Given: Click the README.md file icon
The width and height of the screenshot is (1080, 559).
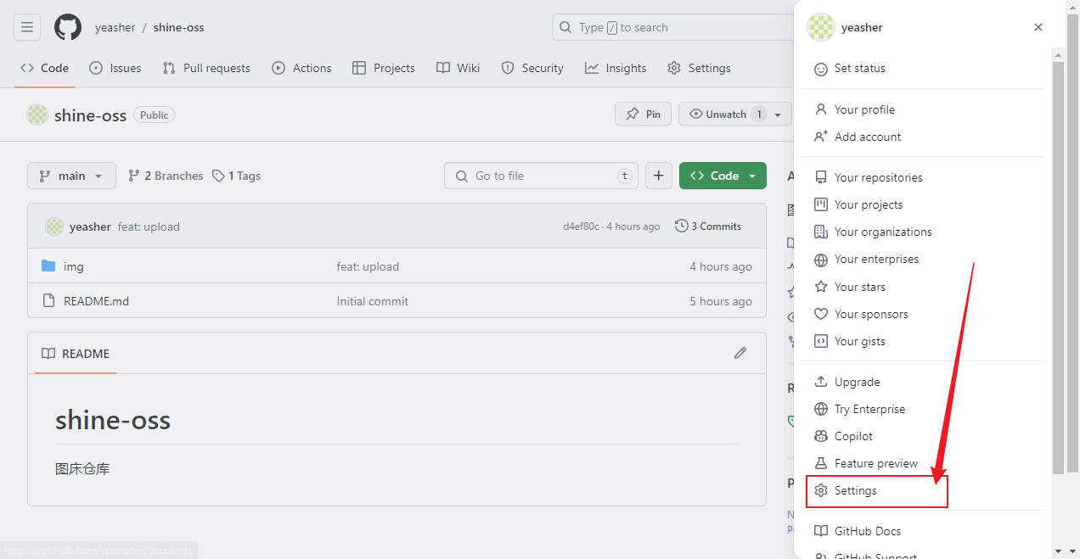Looking at the screenshot, I should point(48,301).
